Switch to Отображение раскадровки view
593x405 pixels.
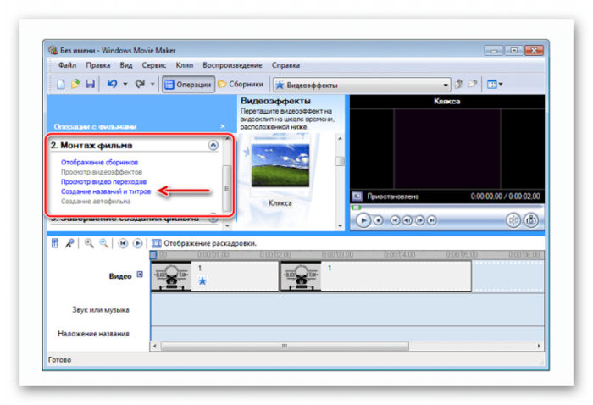204,243
